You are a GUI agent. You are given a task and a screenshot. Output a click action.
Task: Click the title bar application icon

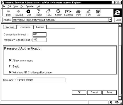[x=3, y=2]
